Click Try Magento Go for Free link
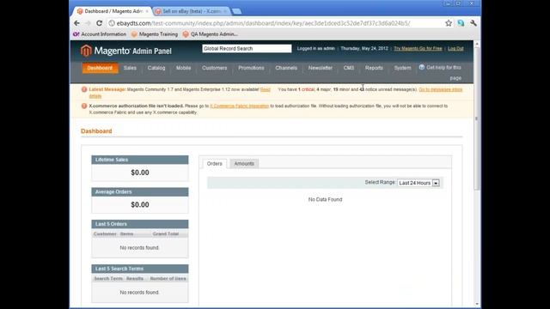This screenshot has height=309, width=550. point(418,48)
